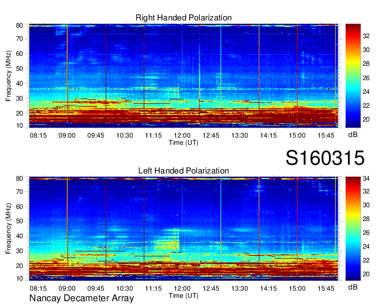Click the 20 label on upper color bar
The height and width of the screenshot is (305, 376).
pos(366,119)
